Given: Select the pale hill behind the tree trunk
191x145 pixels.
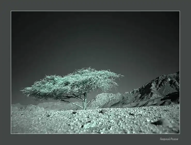Looking at the screenshot, I should point(103,100).
